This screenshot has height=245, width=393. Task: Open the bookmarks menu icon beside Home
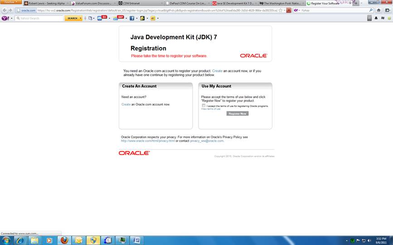point(387,10)
